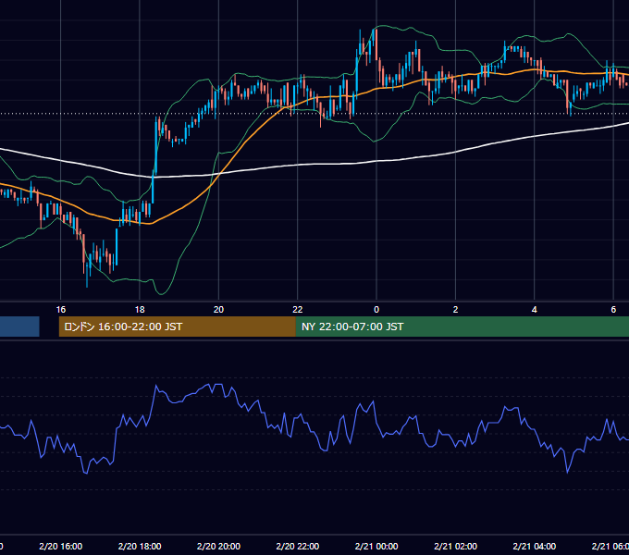
Task: Click the "2/21 00:00" bottom date label
Action: coord(376,546)
